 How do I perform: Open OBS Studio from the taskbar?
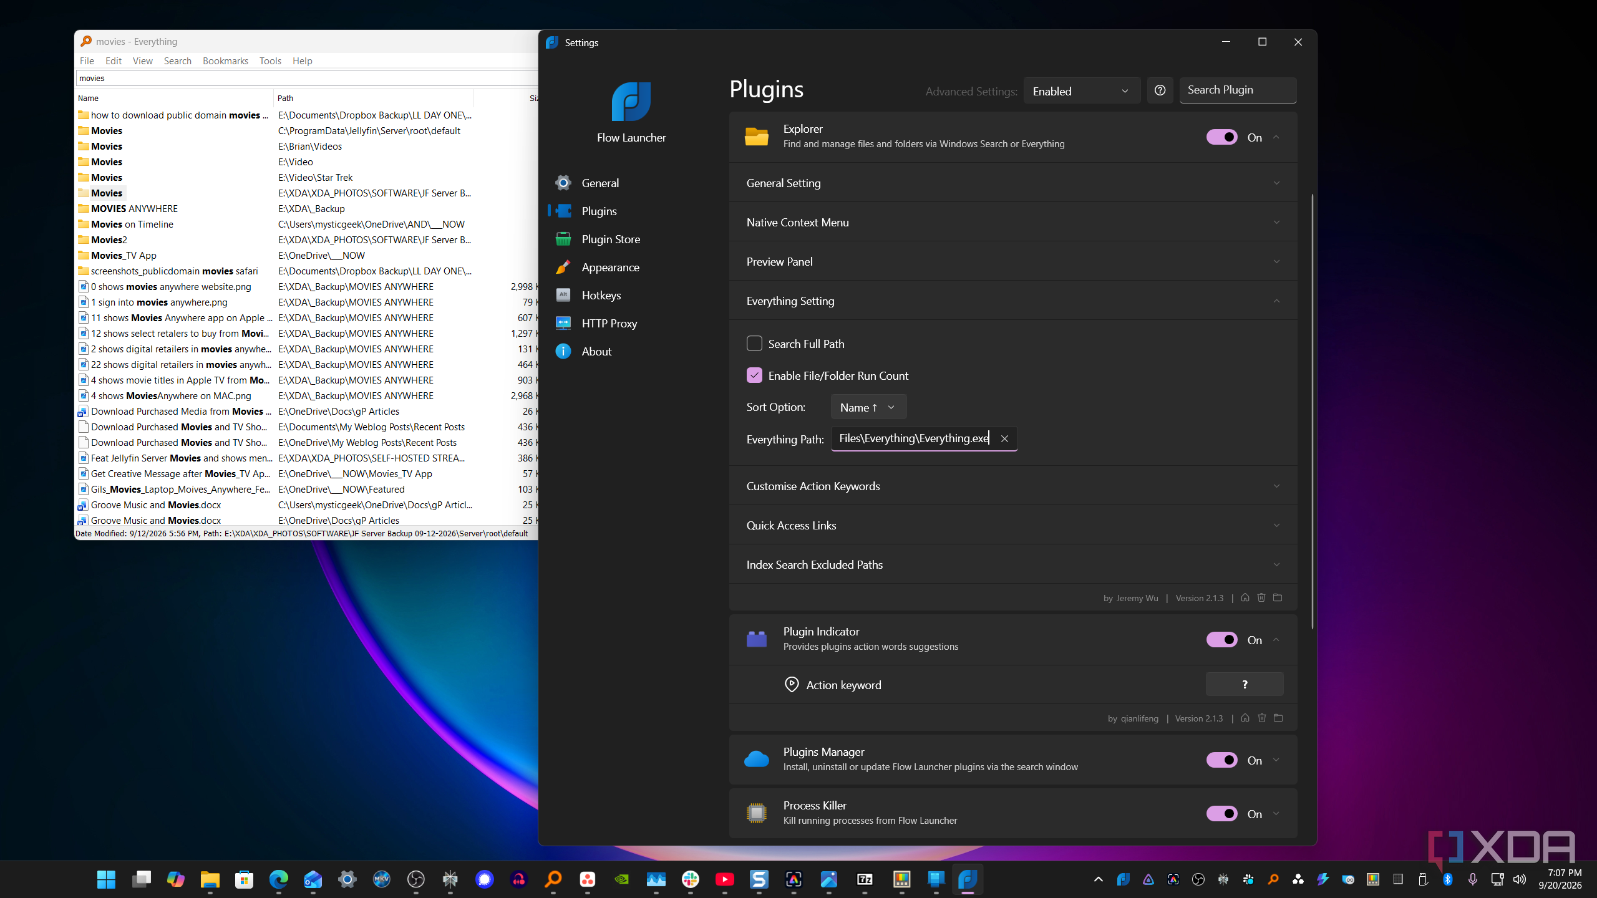416,879
